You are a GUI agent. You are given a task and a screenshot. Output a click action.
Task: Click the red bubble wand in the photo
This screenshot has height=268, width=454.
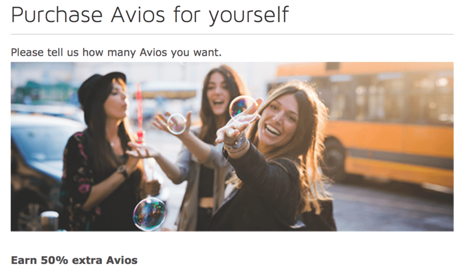click(x=140, y=113)
